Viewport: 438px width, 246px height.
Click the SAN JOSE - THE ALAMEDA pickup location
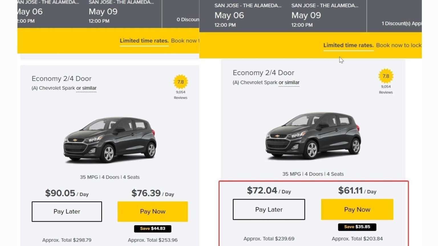click(x=247, y=5)
